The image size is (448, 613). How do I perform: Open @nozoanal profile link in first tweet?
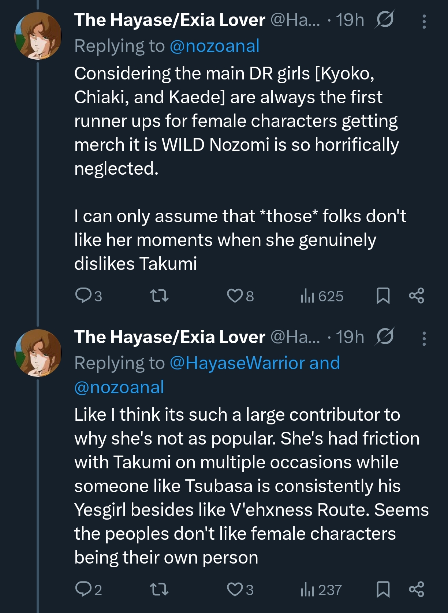tap(214, 46)
